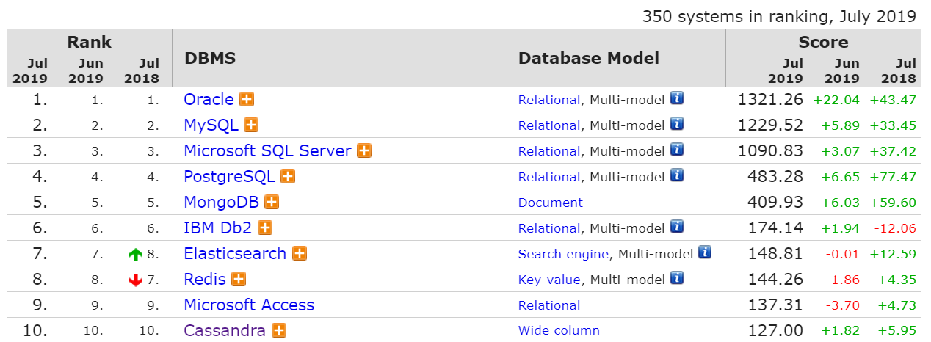This screenshot has height=342, width=931.
Task: Open the Redis link
Action: (x=205, y=279)
